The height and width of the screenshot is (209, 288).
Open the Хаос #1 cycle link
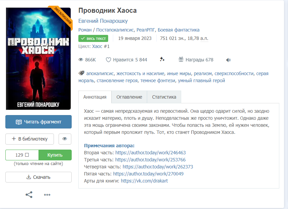tap(101, 46)
